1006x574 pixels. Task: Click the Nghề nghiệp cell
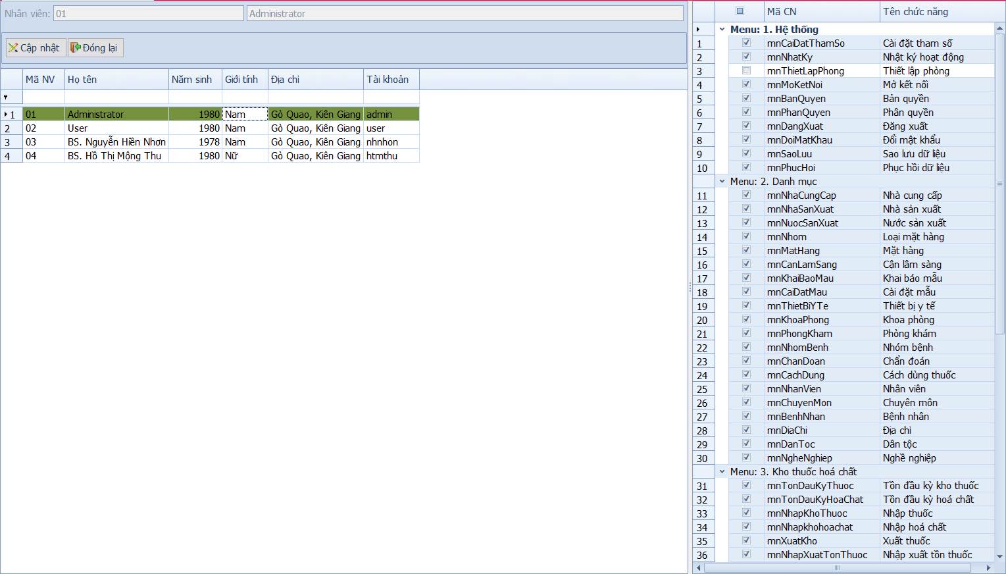[937, 457]
